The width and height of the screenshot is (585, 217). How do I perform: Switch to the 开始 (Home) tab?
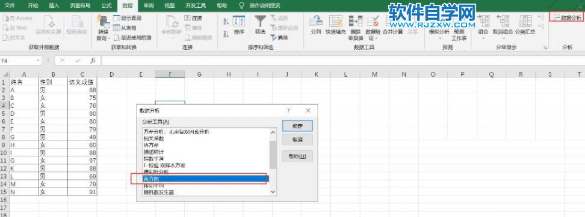click(x=33, y=5)
